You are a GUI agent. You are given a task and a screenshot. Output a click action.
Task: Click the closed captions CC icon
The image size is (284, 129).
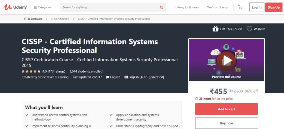coord(126,77)
